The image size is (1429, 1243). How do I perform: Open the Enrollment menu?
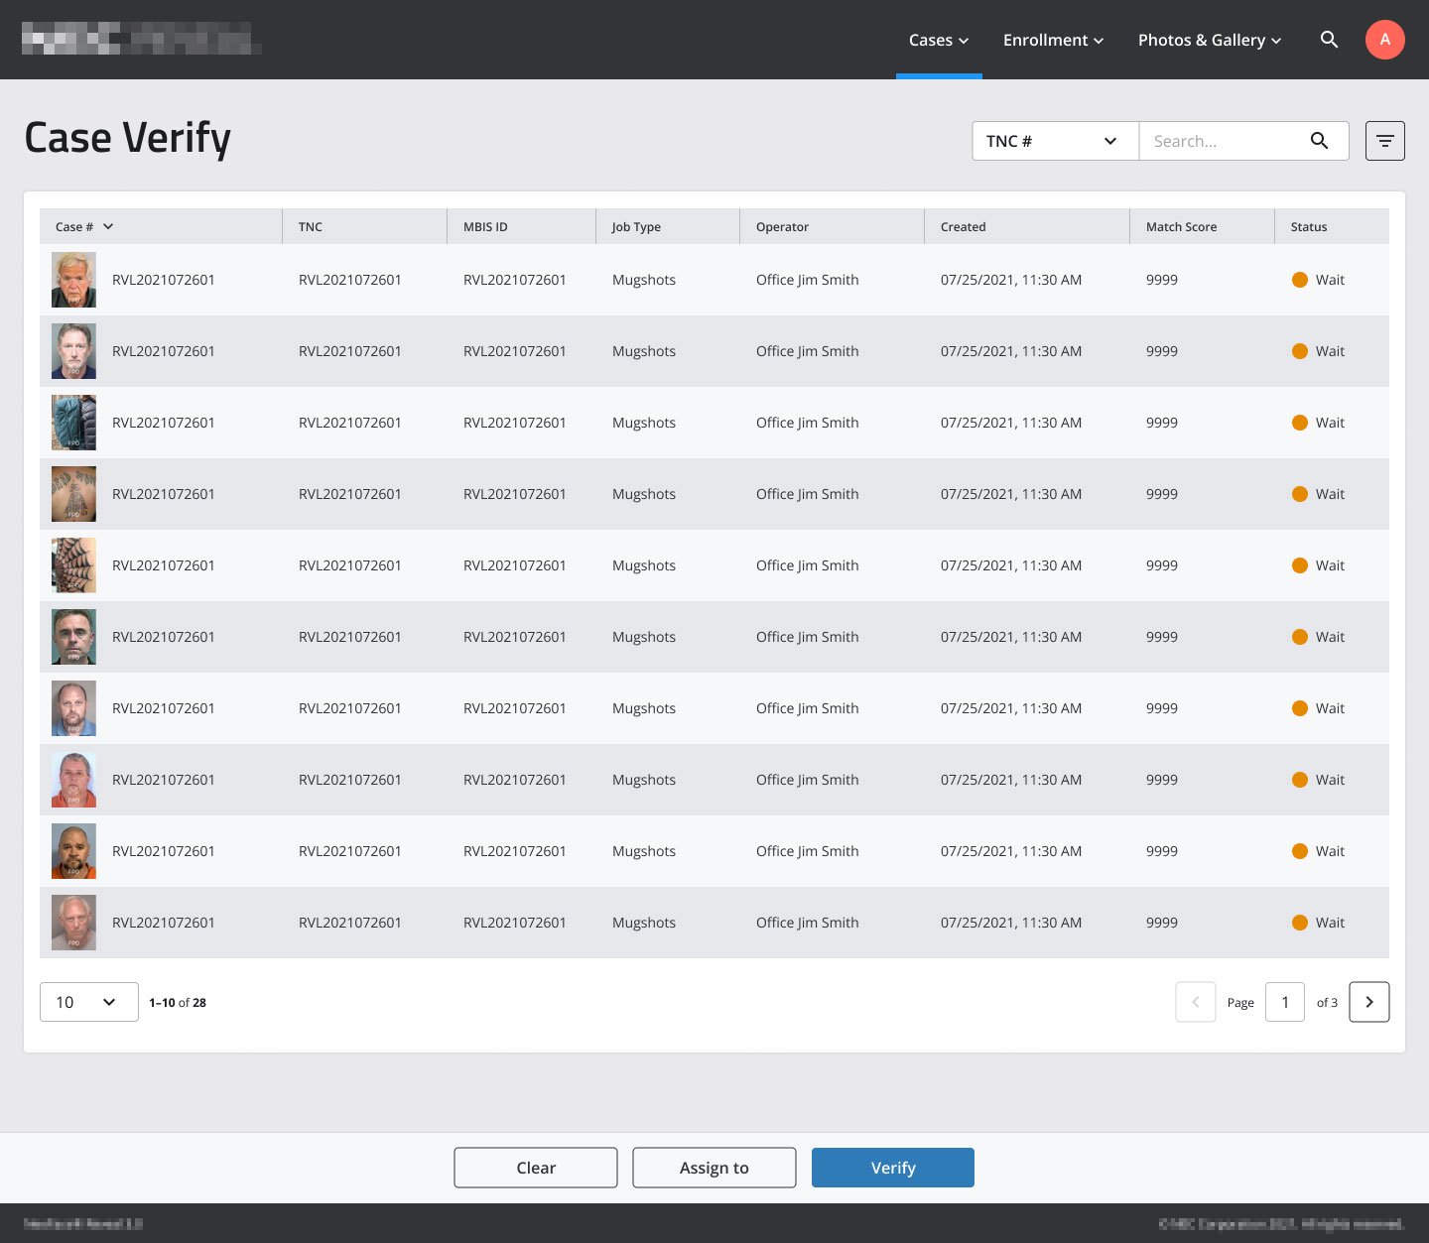point(1053,40)
